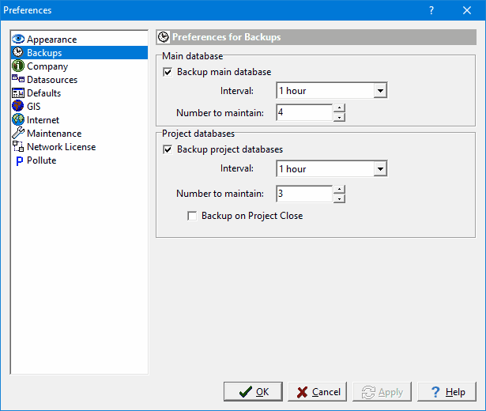This screenshot has height=411, width=486.
Task: Click the Cancel button
Action: point(318,392)
